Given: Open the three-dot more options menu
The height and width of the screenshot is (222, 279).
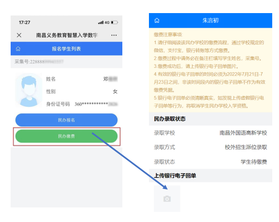Looking at the screenshot, I should click(x=114, y=35).
